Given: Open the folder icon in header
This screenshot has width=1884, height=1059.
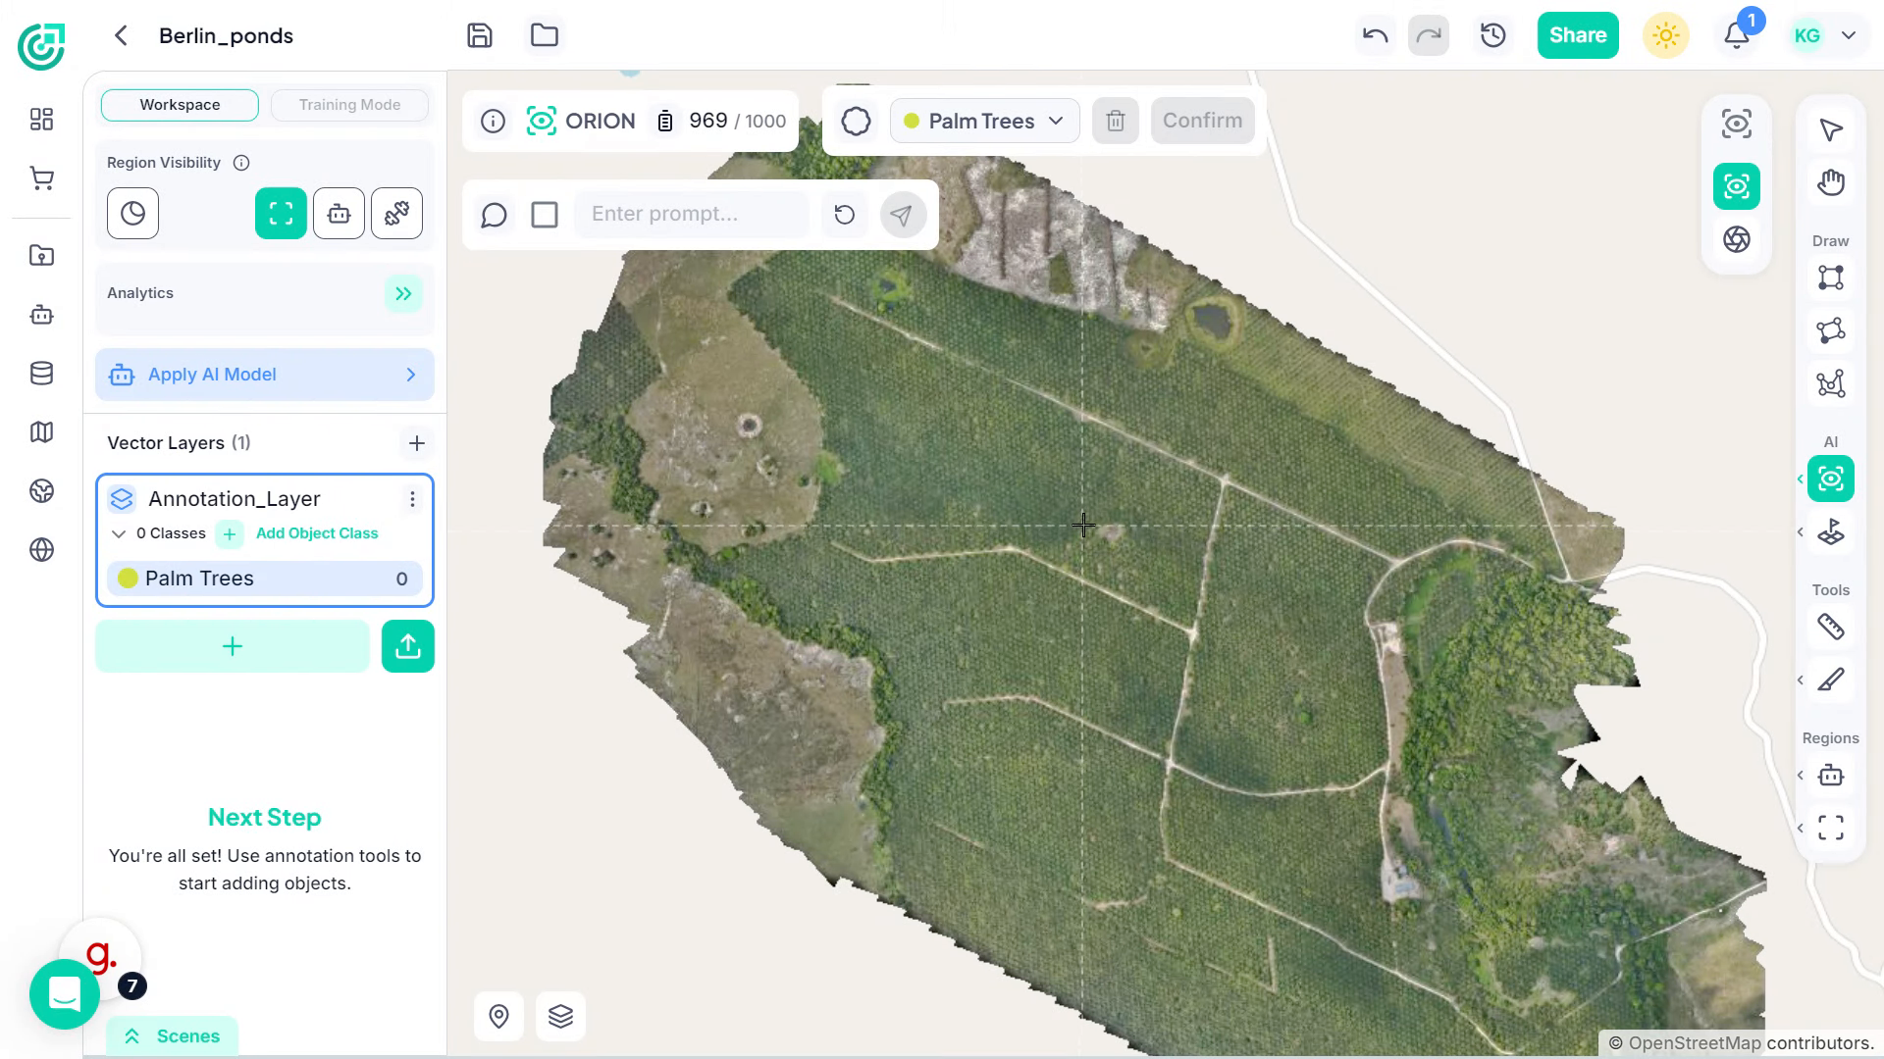Looking at the screenshot, I should [x=545, y=36].
